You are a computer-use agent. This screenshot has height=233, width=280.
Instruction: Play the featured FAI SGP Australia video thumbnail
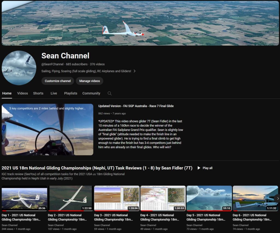48,129
